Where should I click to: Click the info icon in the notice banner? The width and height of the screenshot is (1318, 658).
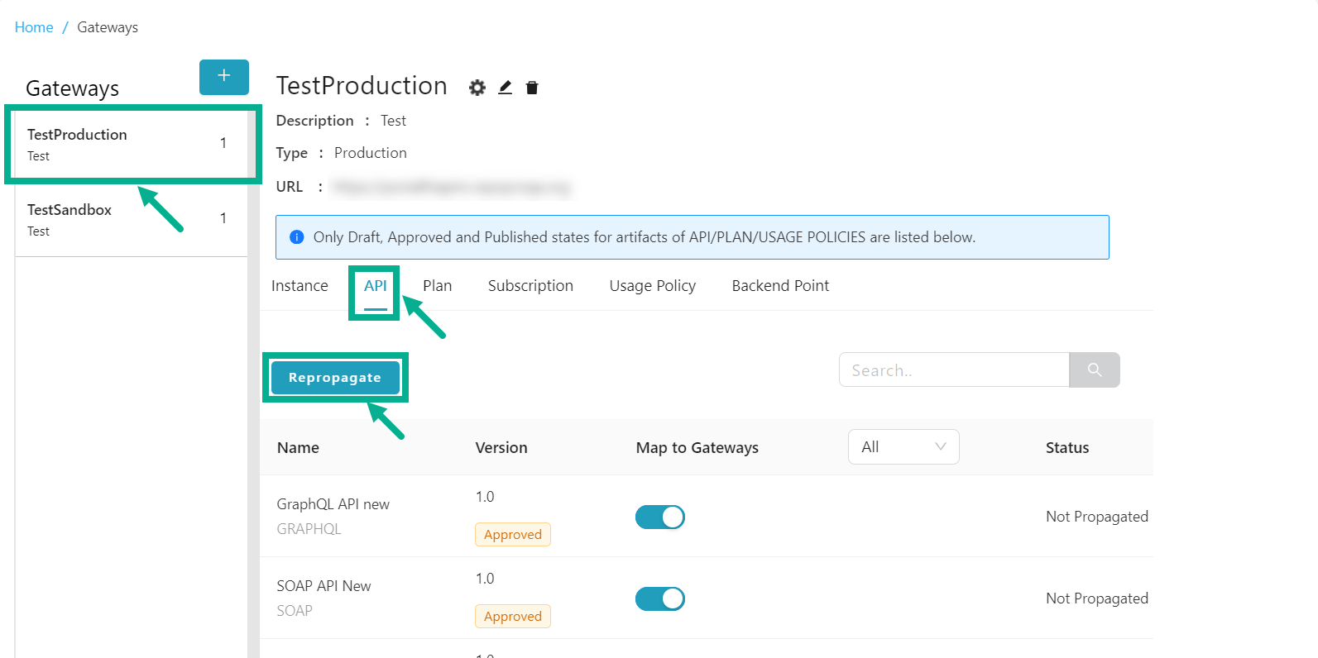297,237
